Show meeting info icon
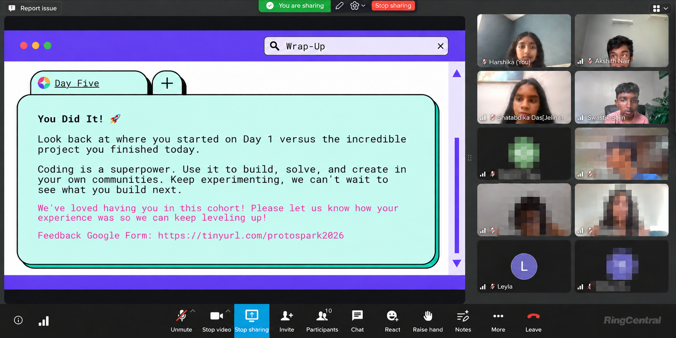This screenshot has height=338, width=676. point(18,320)
